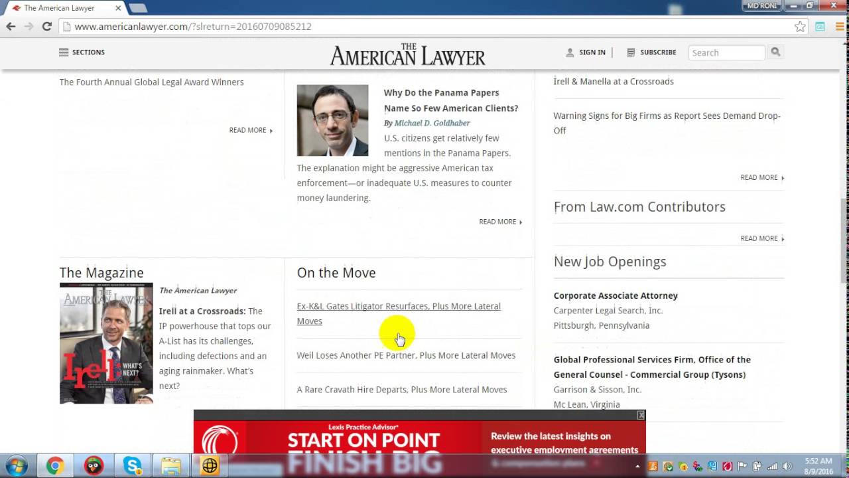Open A Rare Cravath Hire Departs article
Image resolution: width=849 pixels, height=478 pixels.
pyautogui.click(x=402, y=390)
